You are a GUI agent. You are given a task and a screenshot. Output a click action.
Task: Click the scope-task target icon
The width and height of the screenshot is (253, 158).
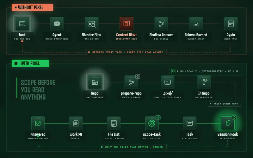pyautogui.click(x=152, y=123)
